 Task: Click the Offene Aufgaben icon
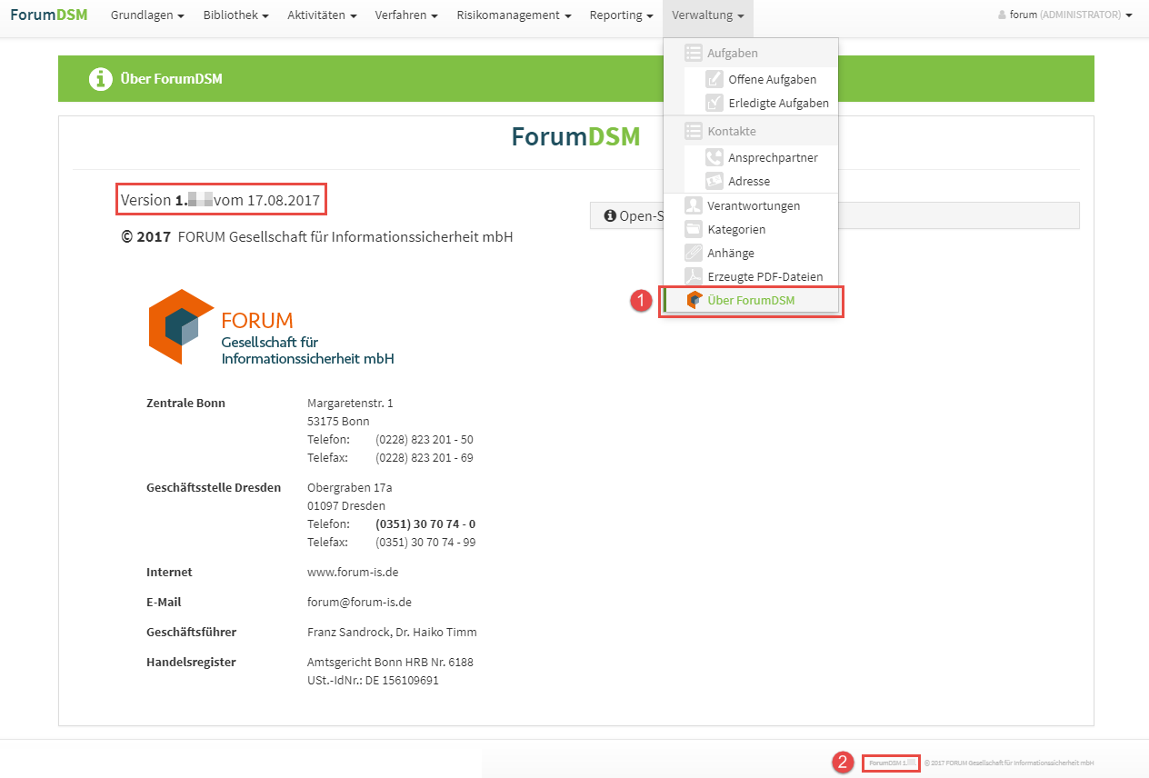point(714,79)
